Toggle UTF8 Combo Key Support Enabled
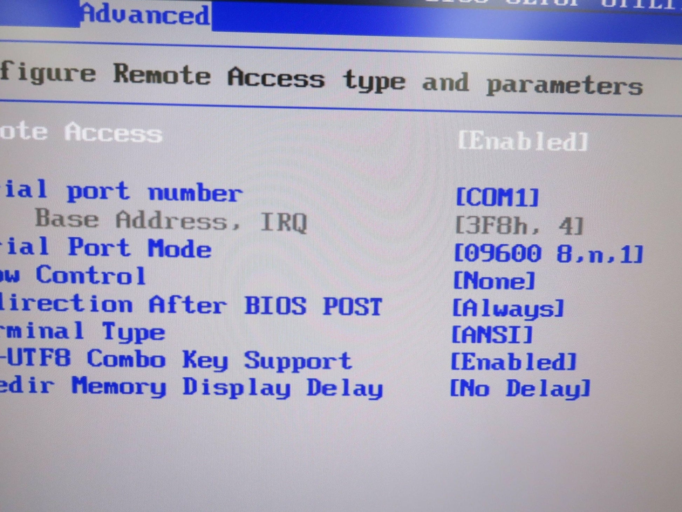 (x=514, y=362)
